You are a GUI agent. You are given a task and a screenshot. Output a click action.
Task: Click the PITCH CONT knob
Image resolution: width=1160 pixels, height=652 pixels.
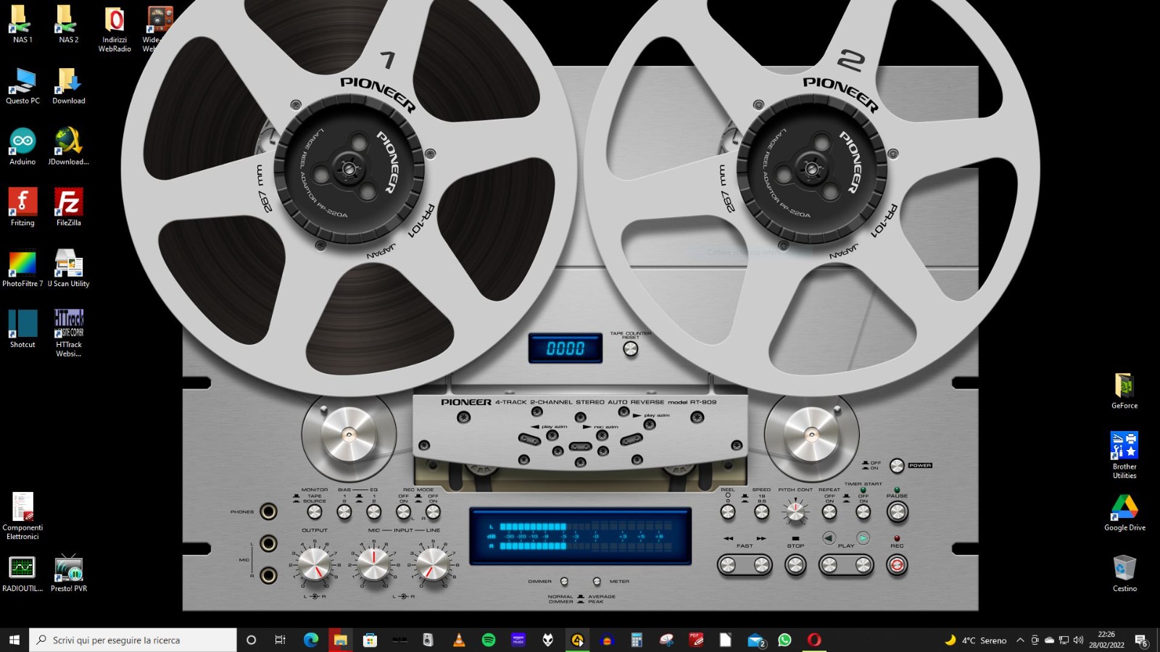795,512
